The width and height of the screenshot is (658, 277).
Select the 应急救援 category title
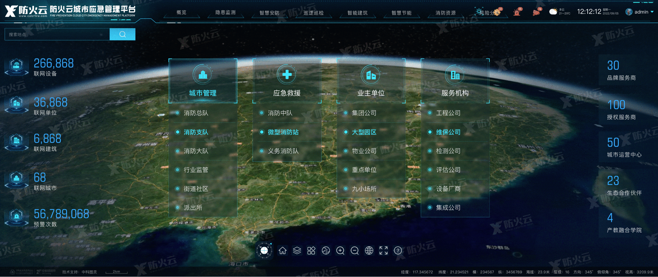click(x=287, y=93)
